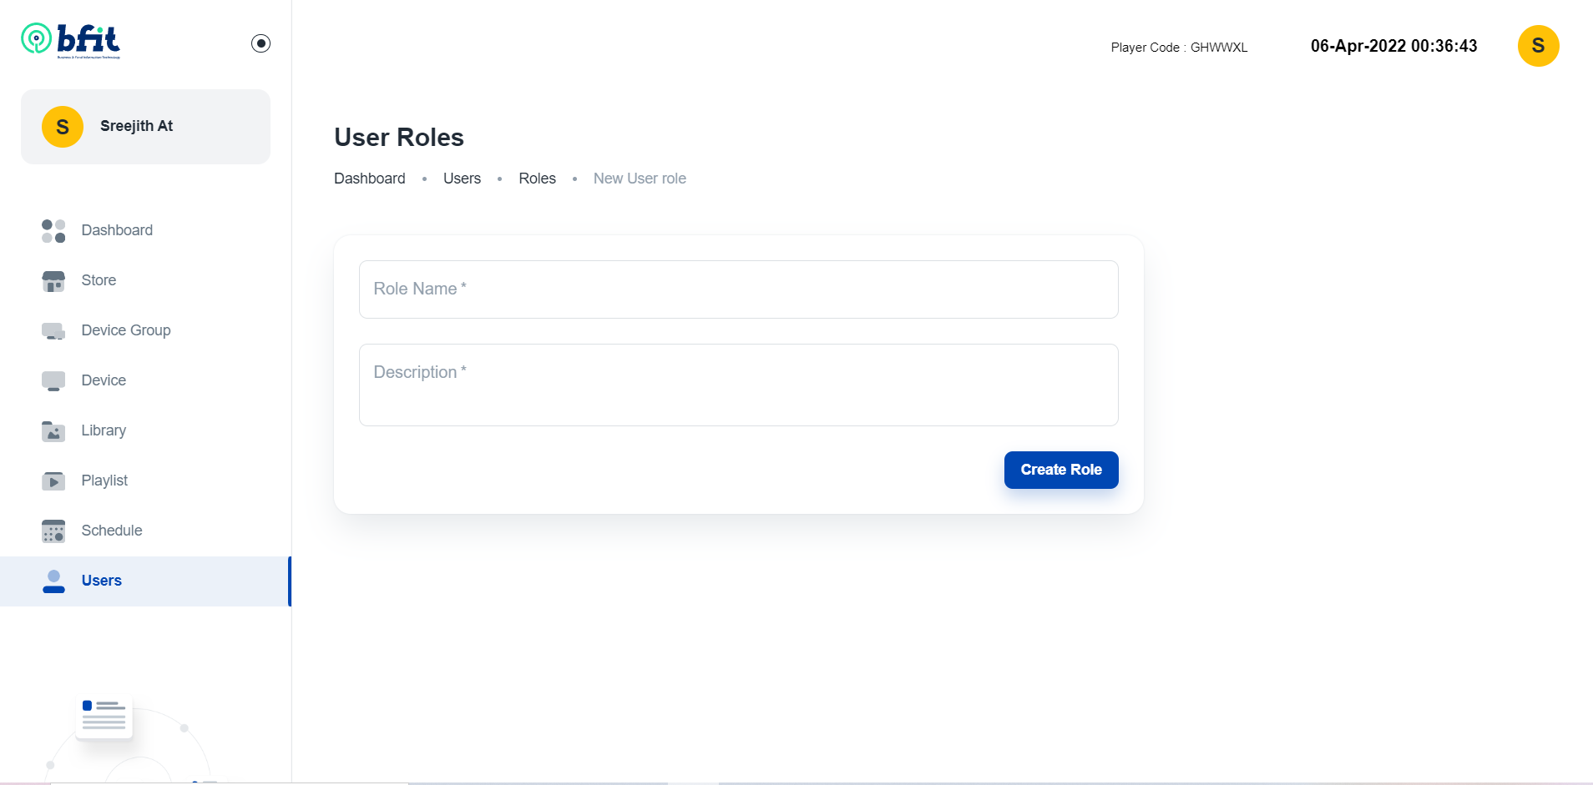Click the Device Group icon

pos(53,331)
